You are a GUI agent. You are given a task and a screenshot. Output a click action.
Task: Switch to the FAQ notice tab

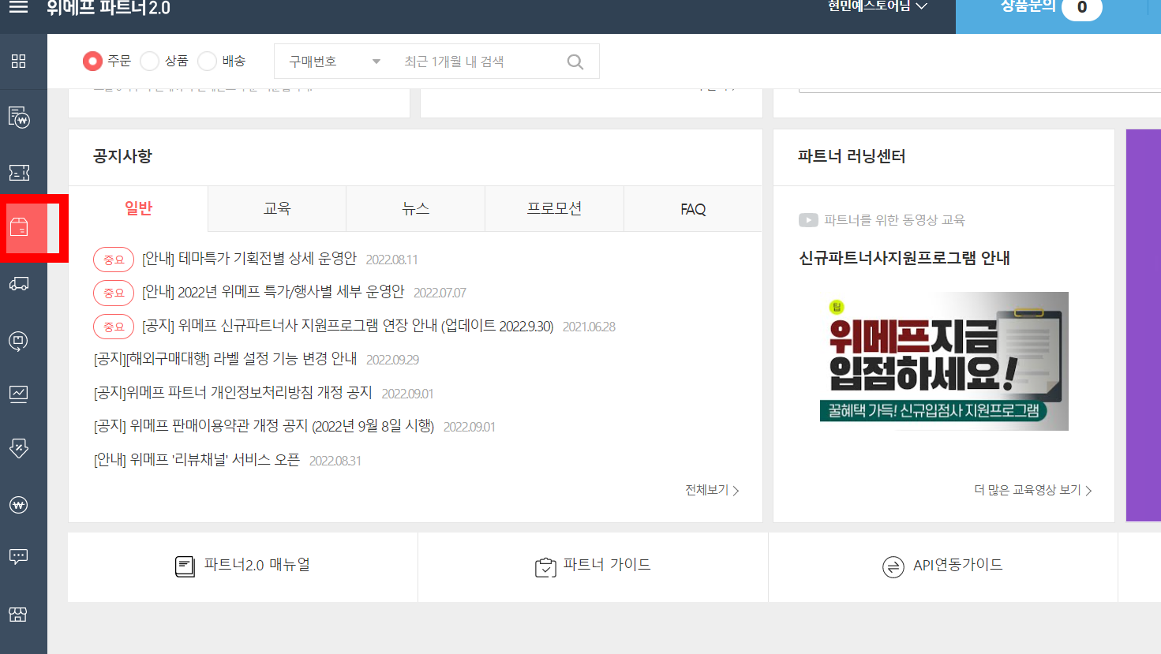(x=693, y=208)
